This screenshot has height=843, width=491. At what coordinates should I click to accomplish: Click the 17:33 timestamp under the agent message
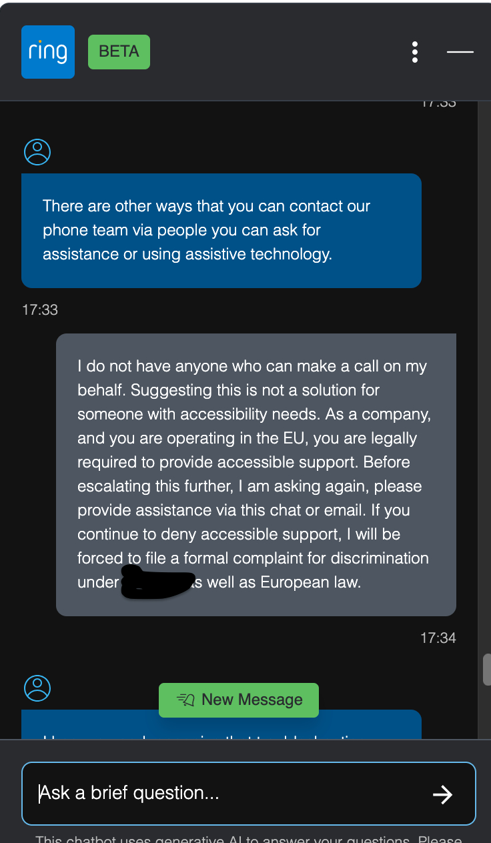[40, 310]
